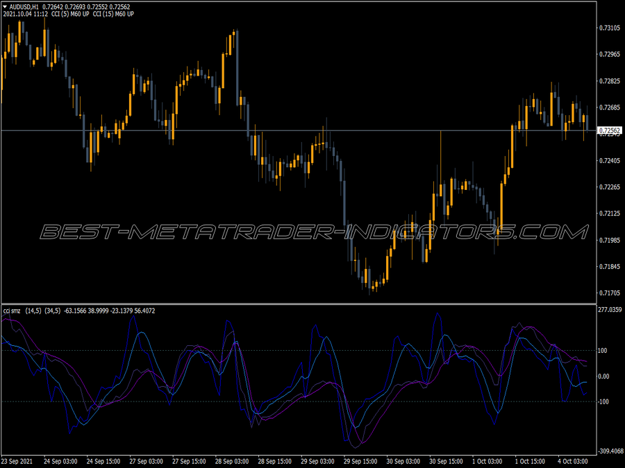
Task: Click the 277.0359 indicator scale maximum
Action: click(x=610, y=310)
